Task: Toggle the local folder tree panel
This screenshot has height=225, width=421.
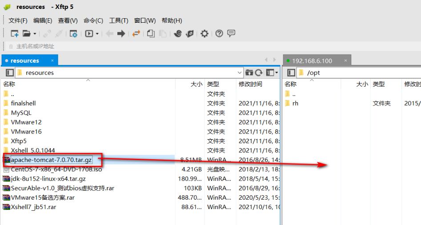Action: (x=10, y=72)
